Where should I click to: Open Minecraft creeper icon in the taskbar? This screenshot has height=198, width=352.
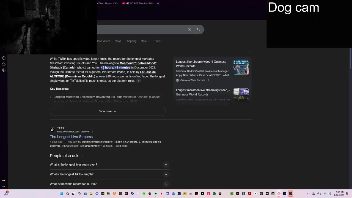(232, 194)
